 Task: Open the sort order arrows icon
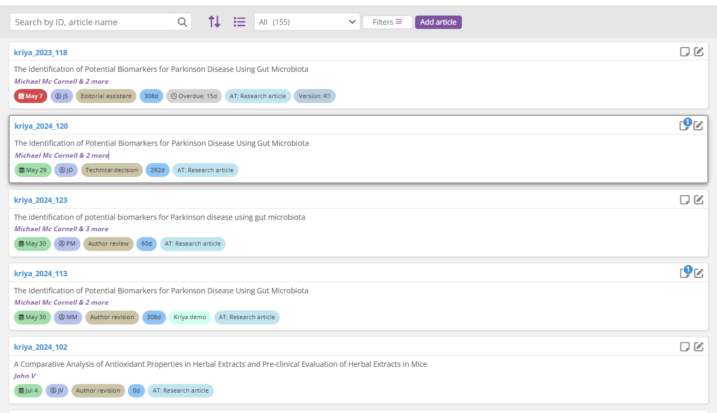coord(214,22)
